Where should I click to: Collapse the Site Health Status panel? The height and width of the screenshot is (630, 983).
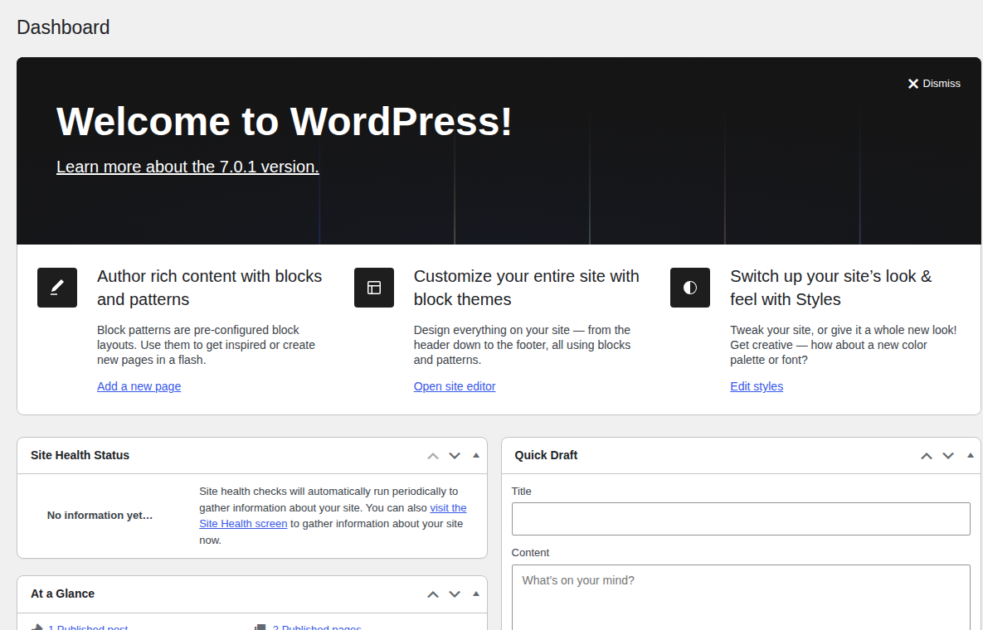476,455
